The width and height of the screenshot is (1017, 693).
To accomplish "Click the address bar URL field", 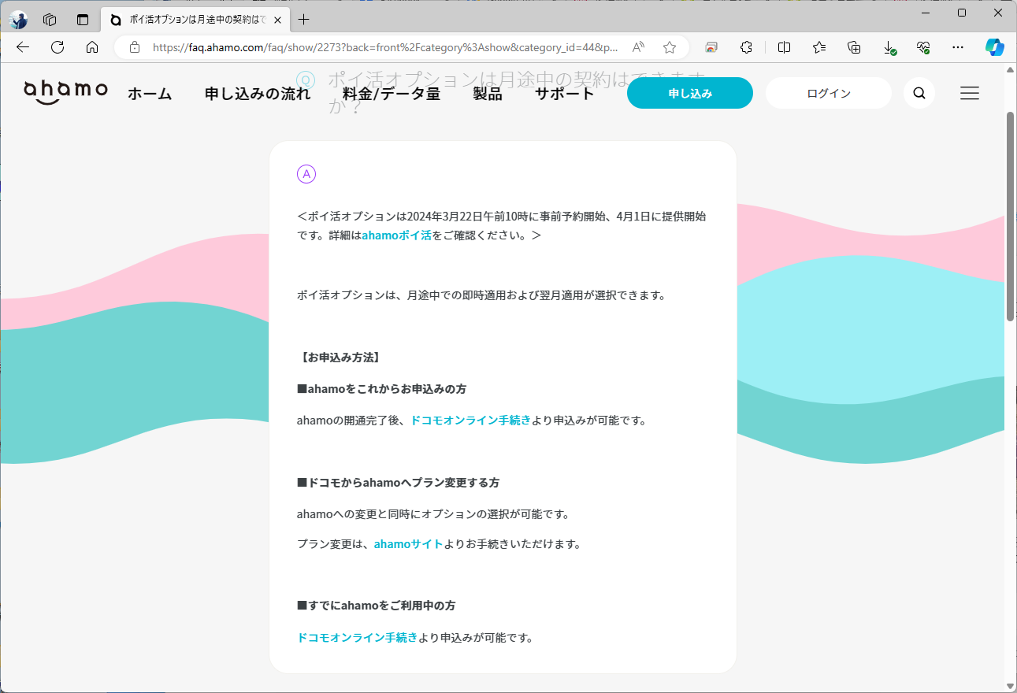I will (x=384, y=47).
